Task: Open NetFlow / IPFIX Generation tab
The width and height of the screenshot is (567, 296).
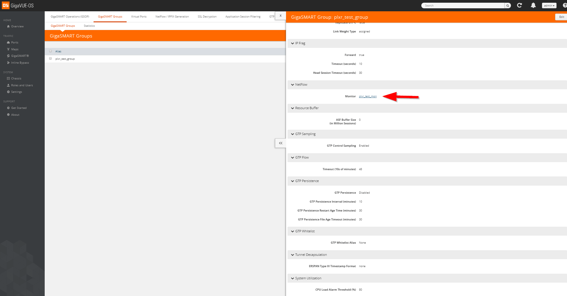Action: point(172,17)
